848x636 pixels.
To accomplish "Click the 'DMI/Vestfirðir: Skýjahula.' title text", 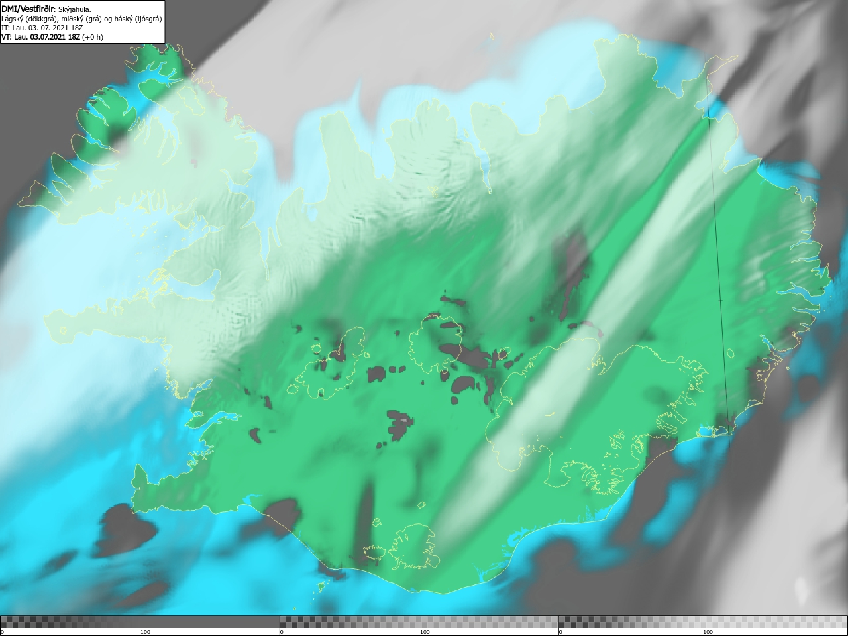I will click(46, 9).
